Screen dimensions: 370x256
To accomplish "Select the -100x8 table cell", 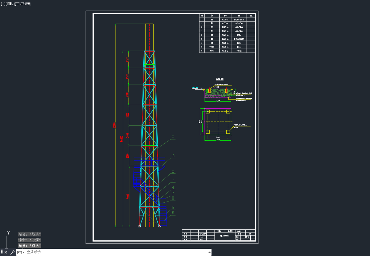I will pos(239,51).
